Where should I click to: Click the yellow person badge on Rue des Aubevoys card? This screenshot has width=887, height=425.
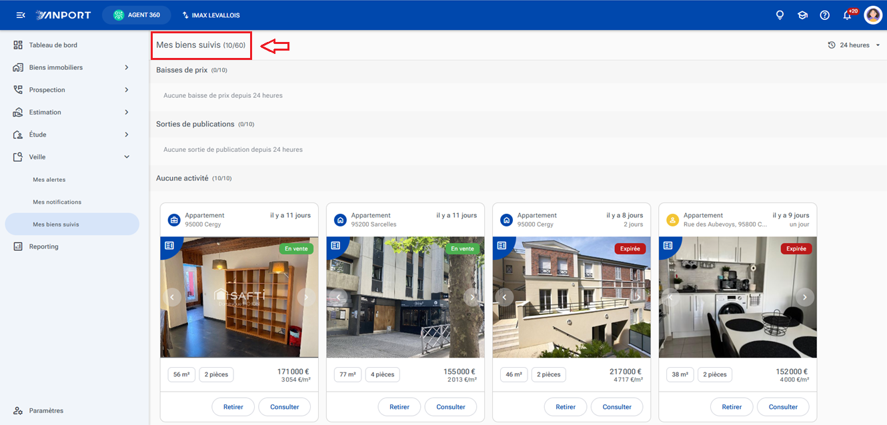coord(672,220)
